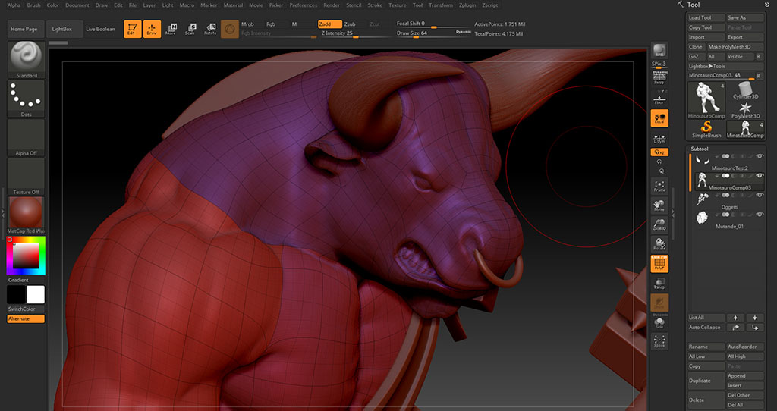Viewport: 777px width, 411px height.
Task: Open the MatCap Red Wax material picker
Action: [x=27, y=216]
